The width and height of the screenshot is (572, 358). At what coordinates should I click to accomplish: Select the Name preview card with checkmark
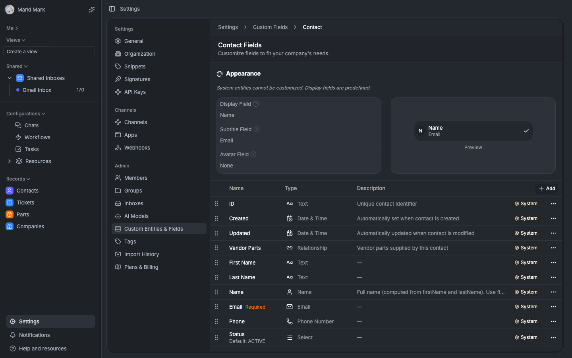[473, 131]
